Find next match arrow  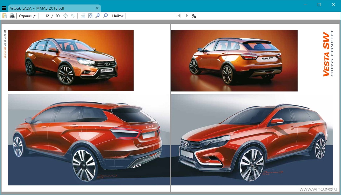[x=187, y=16]
